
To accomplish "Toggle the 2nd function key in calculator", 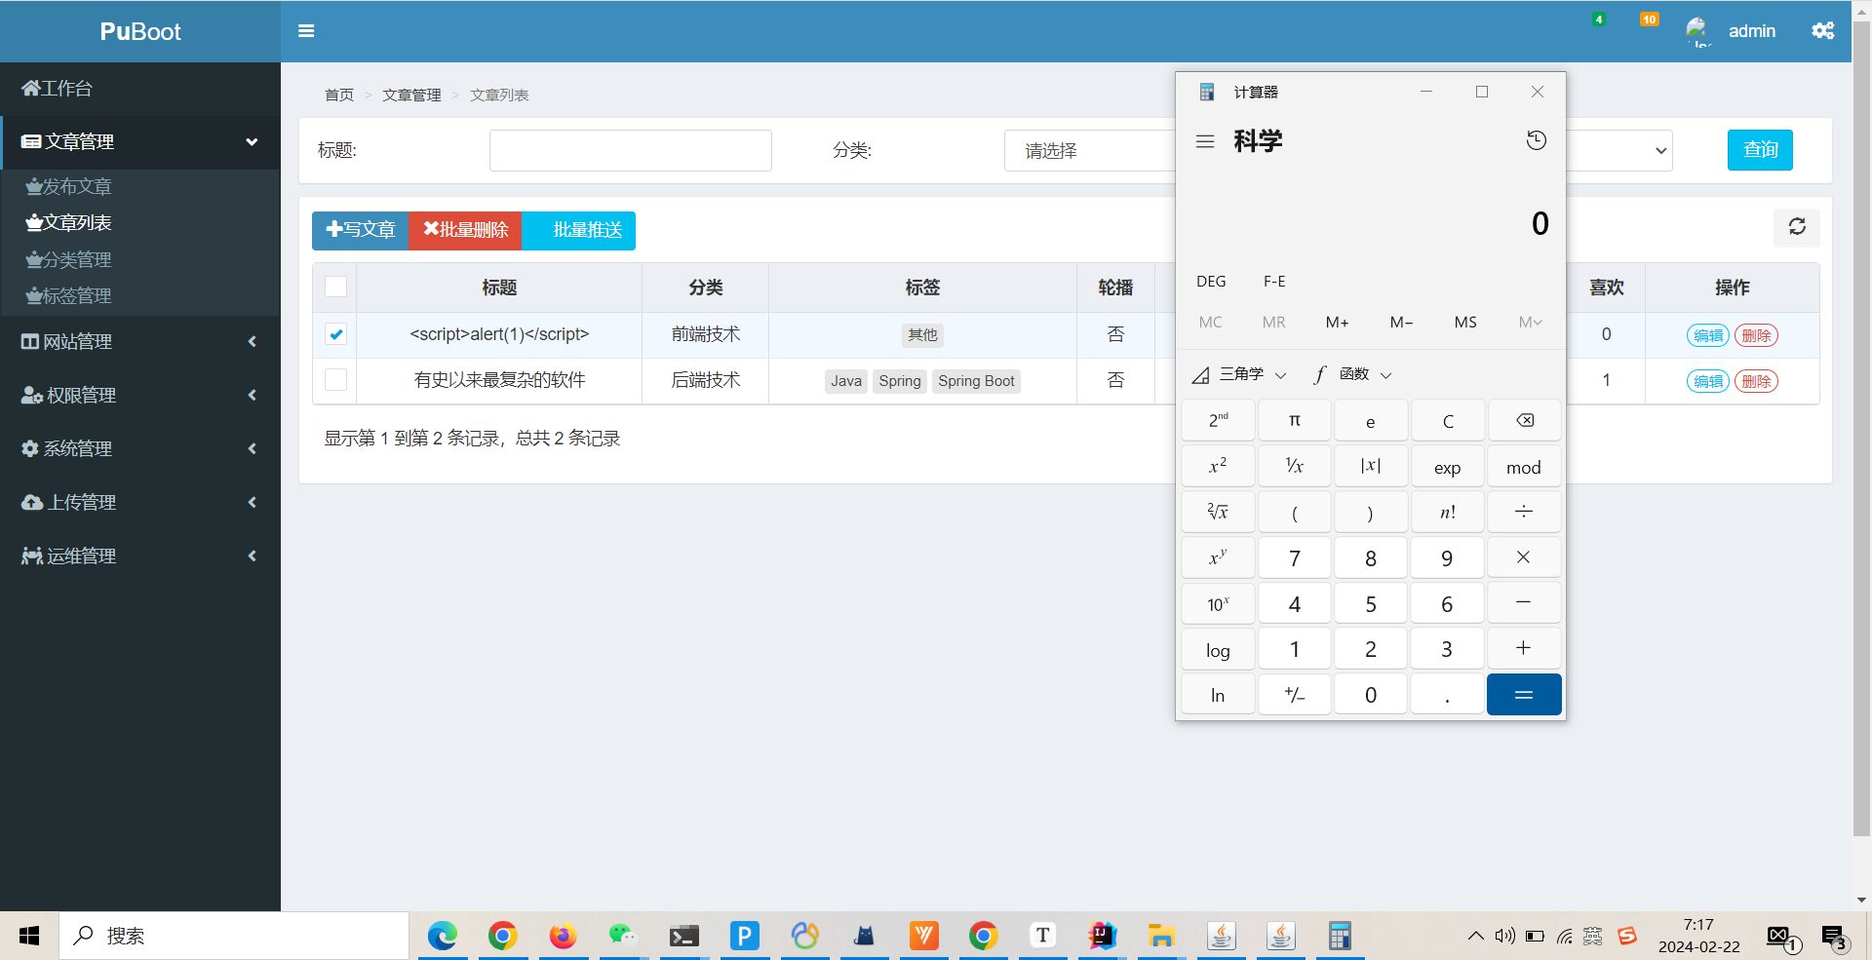I will 1218,420.
